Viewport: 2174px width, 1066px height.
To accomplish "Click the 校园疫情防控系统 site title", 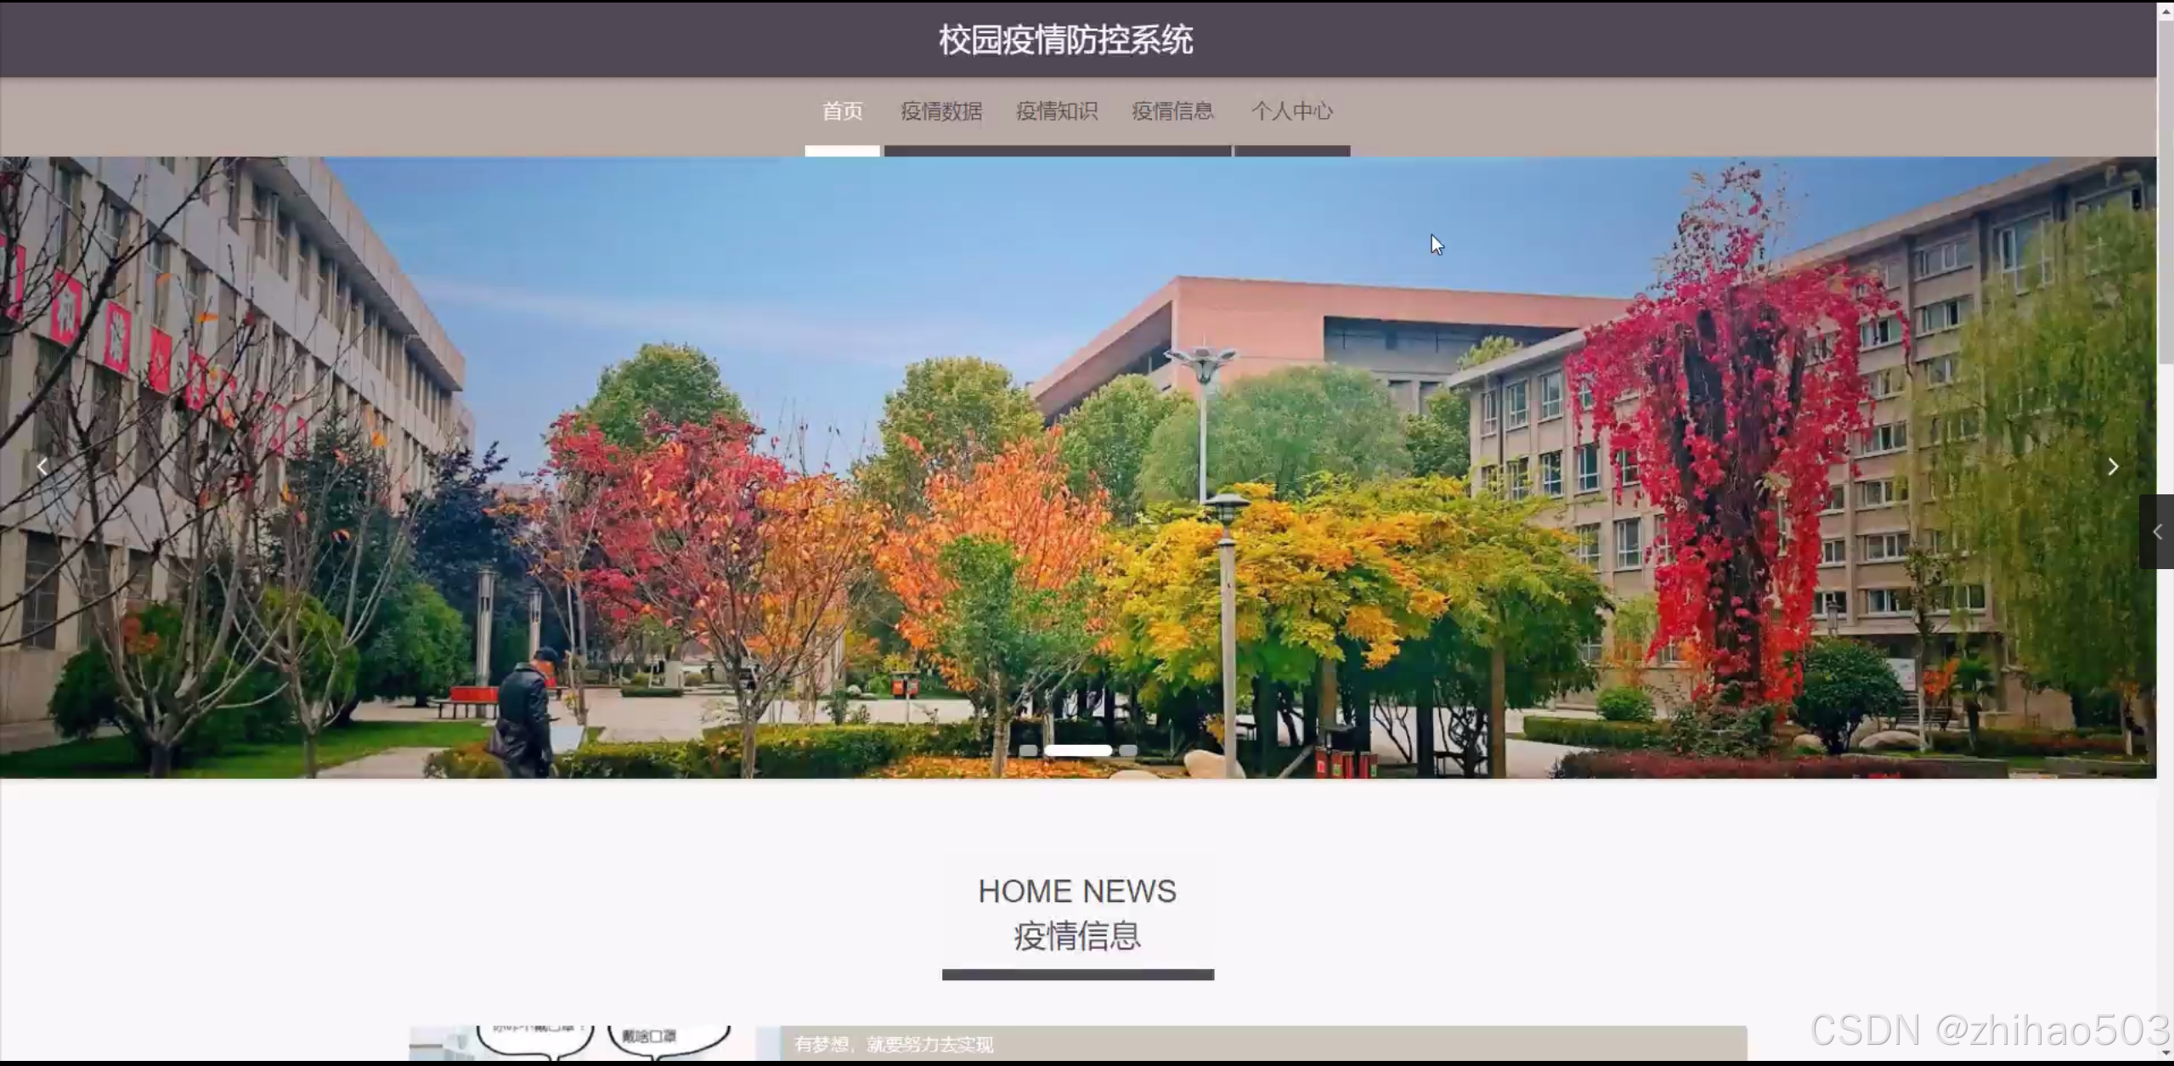I will [1065, 40].
